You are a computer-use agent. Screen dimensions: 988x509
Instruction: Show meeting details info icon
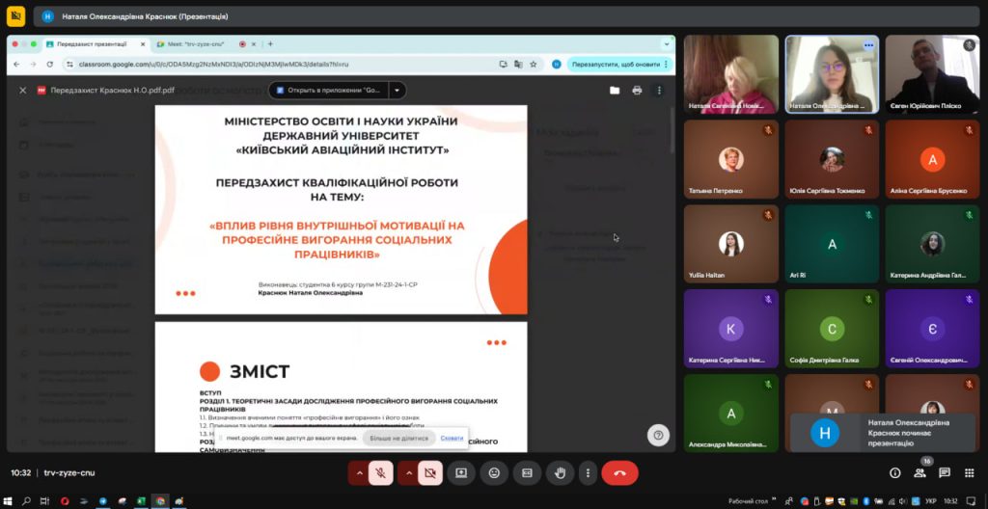(894, 473)
